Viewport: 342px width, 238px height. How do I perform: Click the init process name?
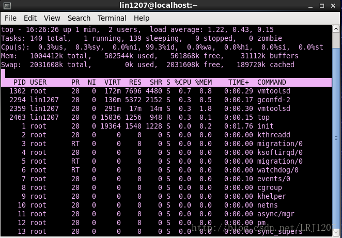point(266,126)
